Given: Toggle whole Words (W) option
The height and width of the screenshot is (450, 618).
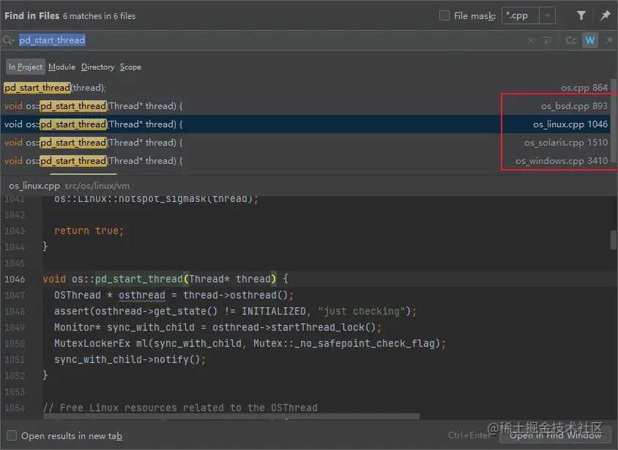Looking at the screenshot, I should (590, 40).
